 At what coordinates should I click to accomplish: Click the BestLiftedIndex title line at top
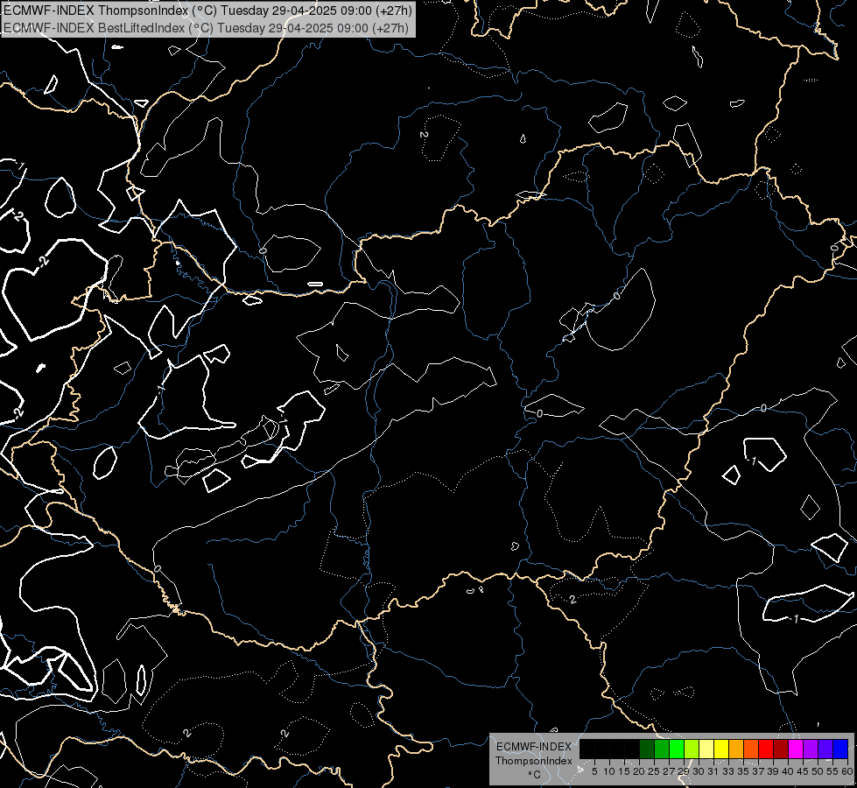click(206, 27)
